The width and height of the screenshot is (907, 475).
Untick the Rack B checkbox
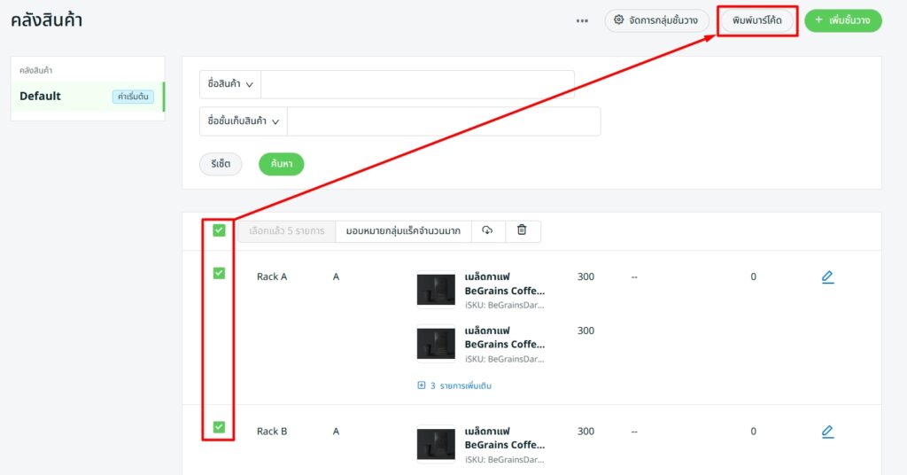(x=219, y=428)
